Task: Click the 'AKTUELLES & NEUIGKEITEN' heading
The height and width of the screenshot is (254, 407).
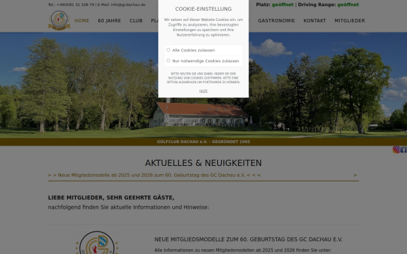Action: point(203,163)
